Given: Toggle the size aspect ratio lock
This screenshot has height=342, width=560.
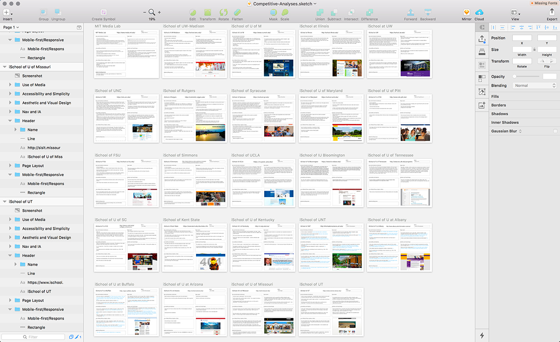Looking at the screenshot, I should pos(534,49).
